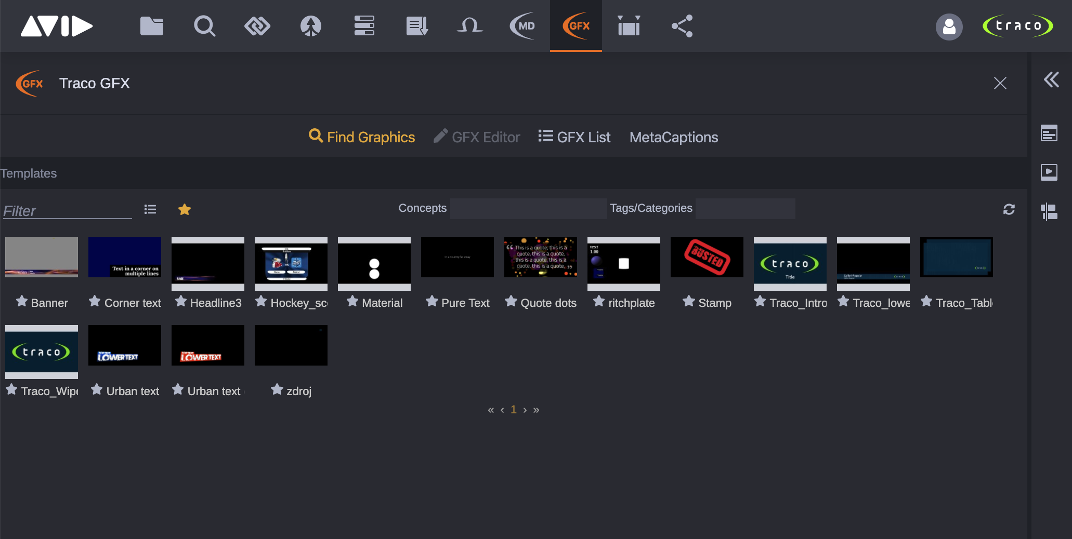Favorite the Corner text template star
This screenshot has width=1072, height=539.
click(95, 301)
